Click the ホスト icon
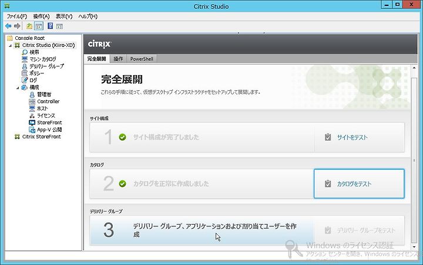 (x=32, y=108)
